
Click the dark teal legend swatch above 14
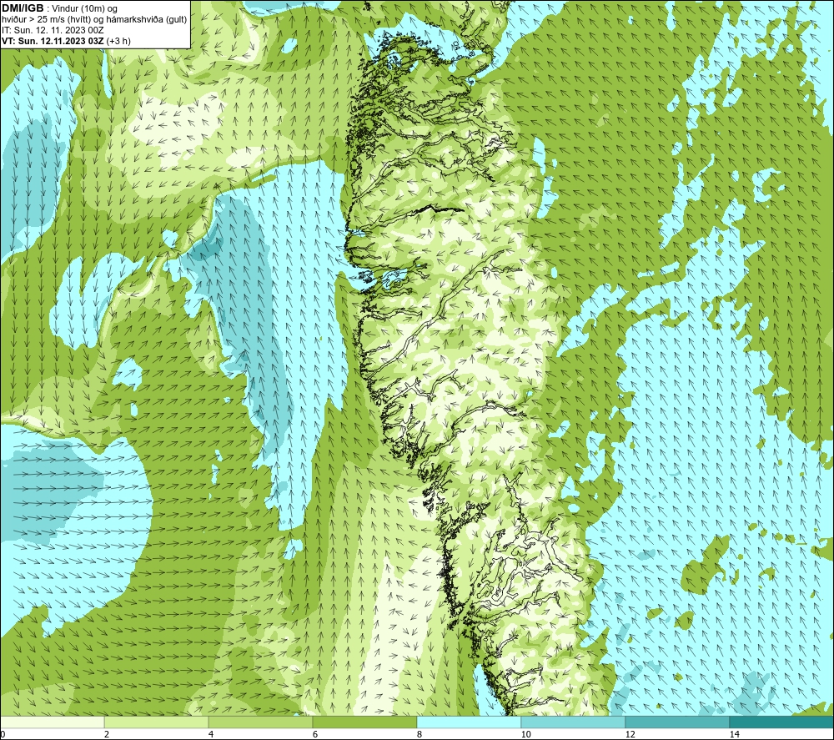pyautogui.click(x=782, y=722)
